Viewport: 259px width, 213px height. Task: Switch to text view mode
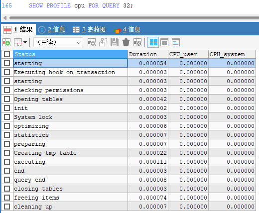[x=176, y=42]
